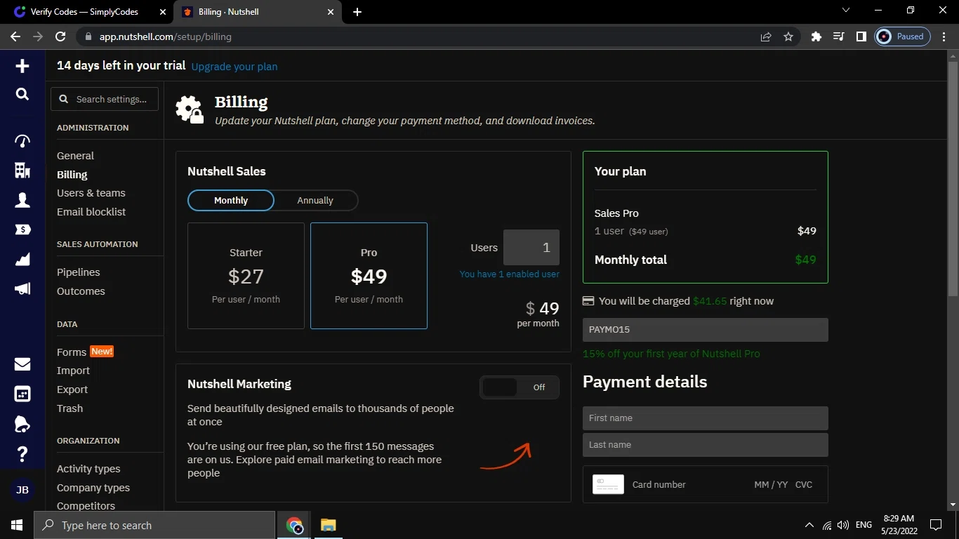Open the calendar icon in sidebar
Viewport: 959px width, 539px height.
coord(22,394)
